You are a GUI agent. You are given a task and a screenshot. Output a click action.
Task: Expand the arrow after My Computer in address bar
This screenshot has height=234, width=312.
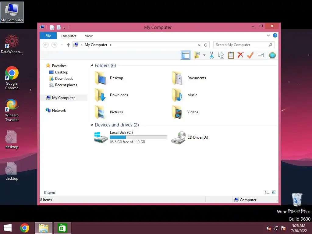(x=111, y=45)
